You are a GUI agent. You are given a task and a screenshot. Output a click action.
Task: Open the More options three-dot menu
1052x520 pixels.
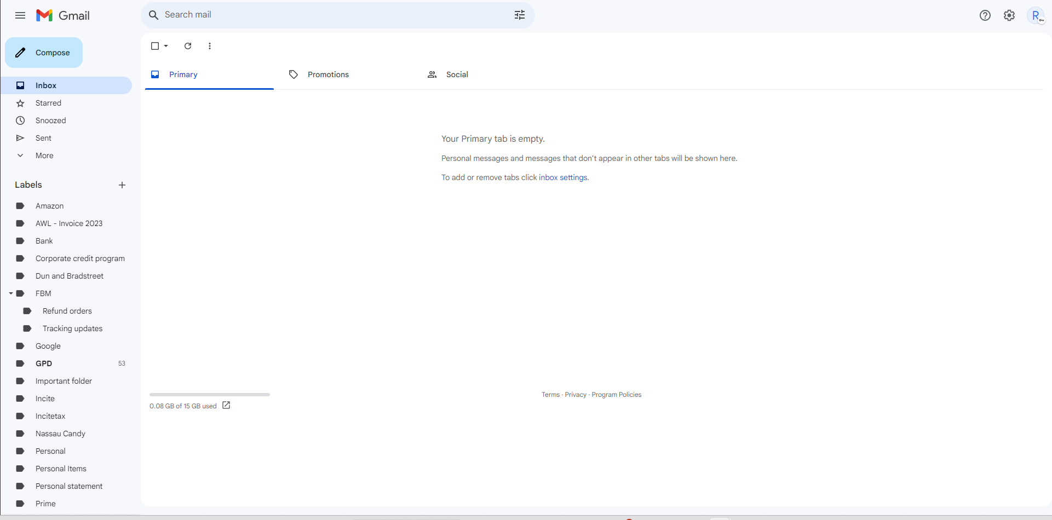click(210, 46)
